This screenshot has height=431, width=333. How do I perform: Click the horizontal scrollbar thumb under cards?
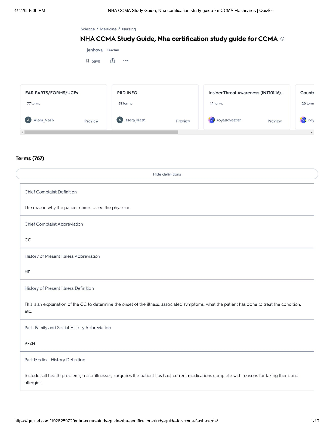pyautogui.click(x=101, y=132)
